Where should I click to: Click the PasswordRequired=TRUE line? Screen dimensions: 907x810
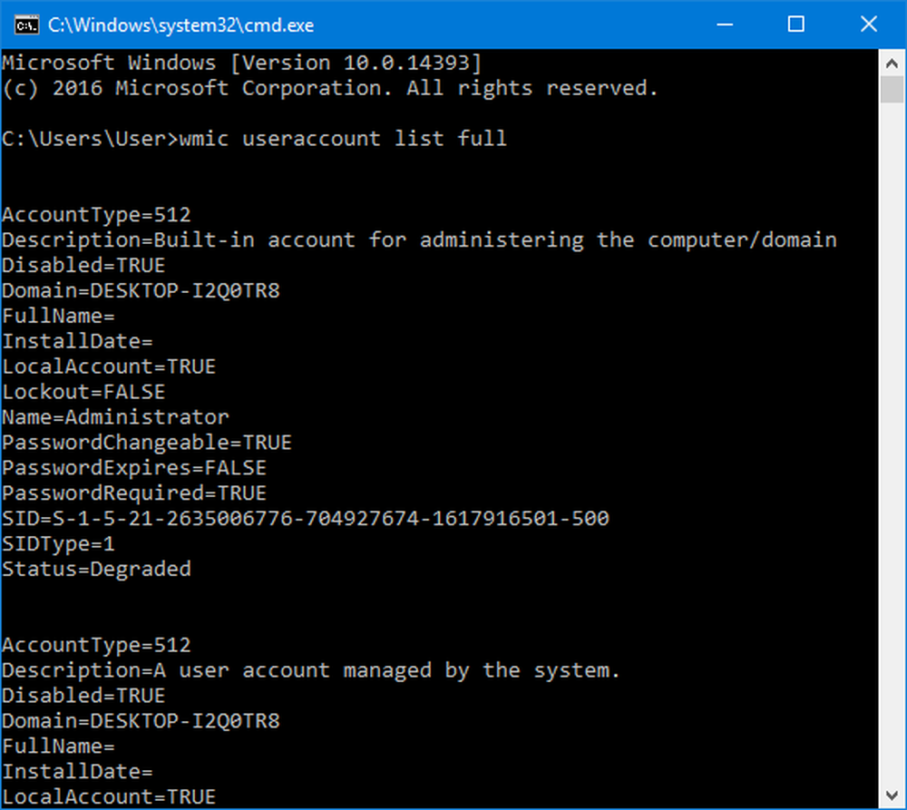134,493
